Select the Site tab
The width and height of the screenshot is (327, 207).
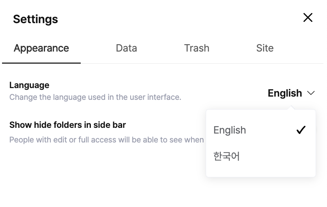[x=265, y=48]
